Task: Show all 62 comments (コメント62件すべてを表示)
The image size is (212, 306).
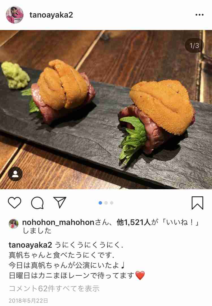Action: pyautogui.click(x=54, y=288)
